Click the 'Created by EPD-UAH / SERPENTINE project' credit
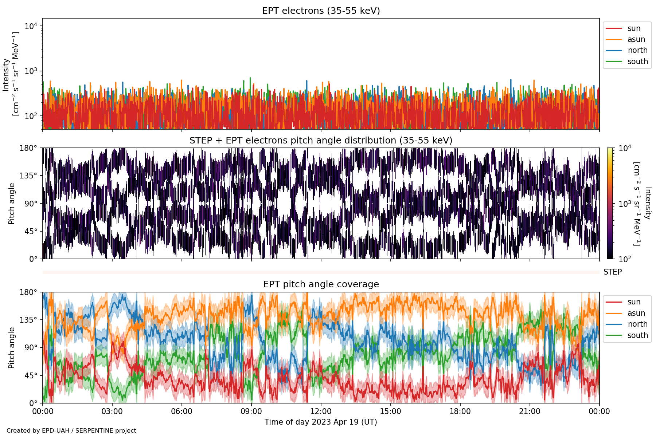This screenshot has height=437, width=656. 71,431
